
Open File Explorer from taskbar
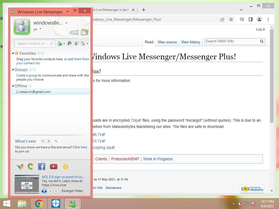[x=22, y=204]
